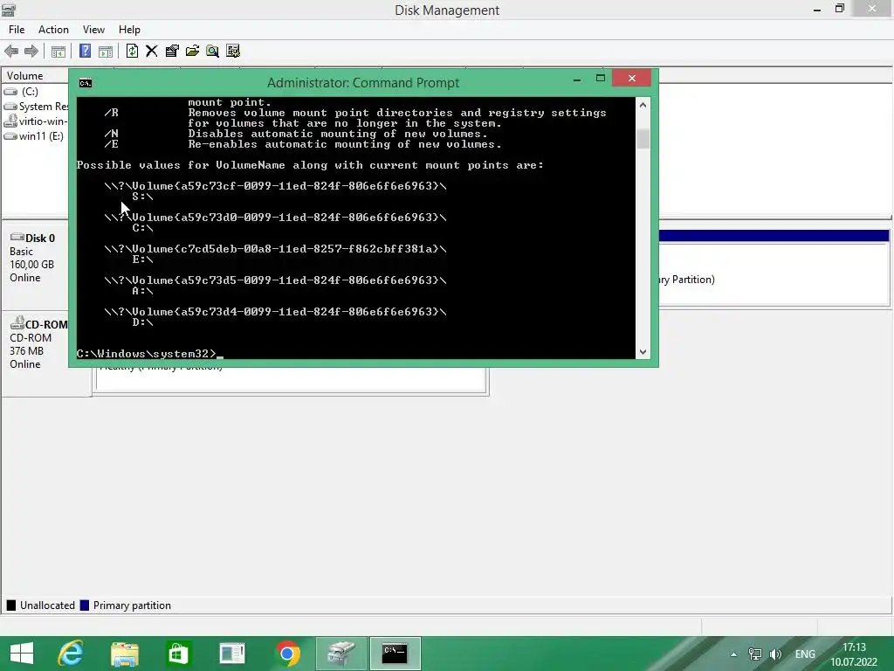Click the Explore magnifier toolbar icon
The height and width of the screenshot is (671, 894).
coord(213,52)
